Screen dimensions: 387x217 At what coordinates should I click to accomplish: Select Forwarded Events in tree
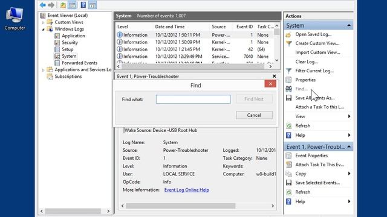pyautogui.click(x=79, y=63)
